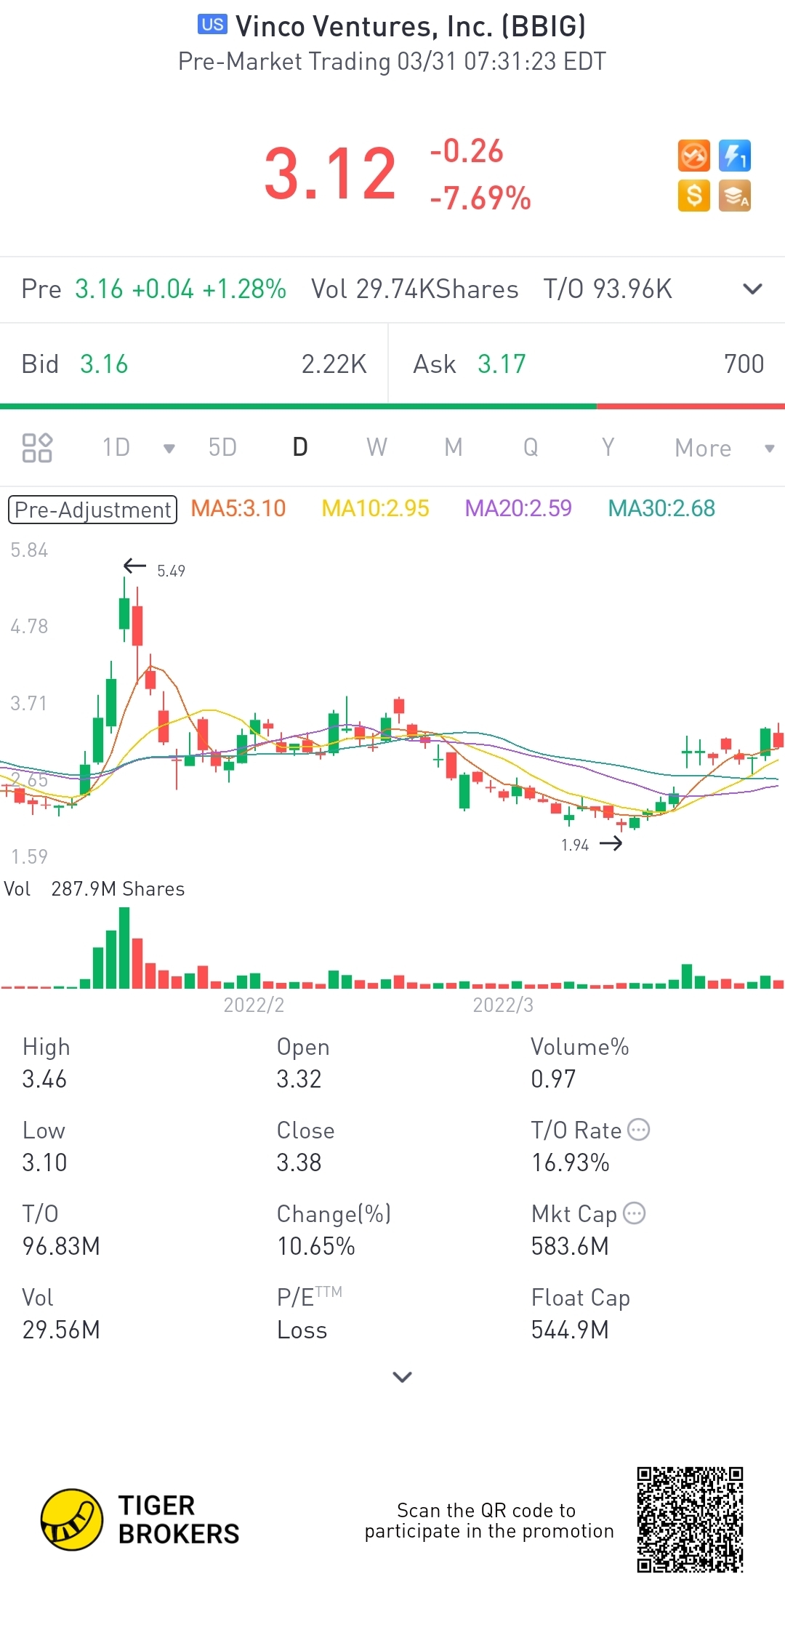This screenshot has height=1635, width=785.
Task: Select the Q quarterly chart tab
Action: pyautogui.click(x=531, y=447)
